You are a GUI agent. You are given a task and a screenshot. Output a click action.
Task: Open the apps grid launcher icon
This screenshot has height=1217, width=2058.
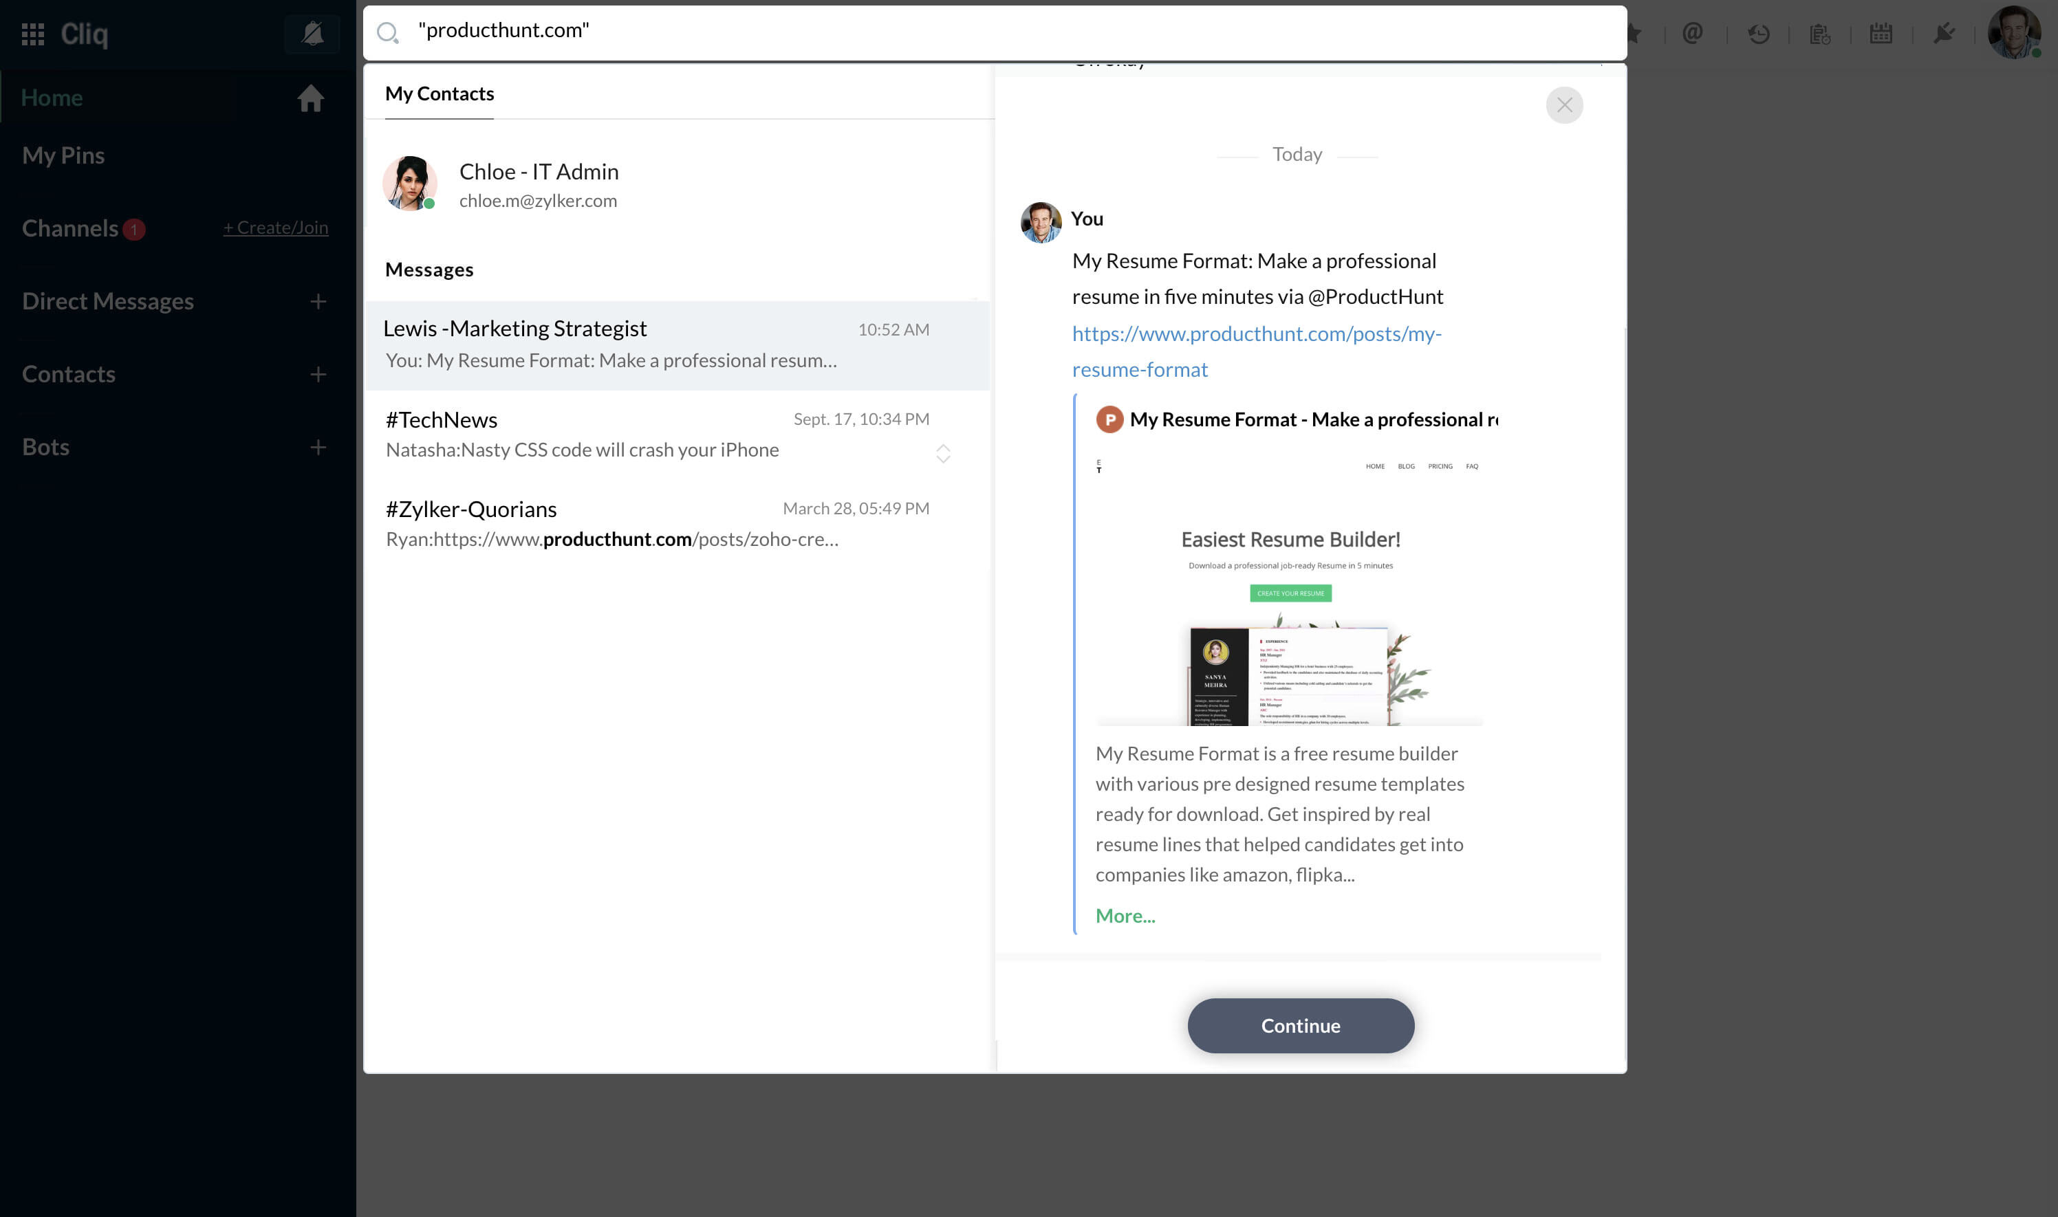[33, 34]
